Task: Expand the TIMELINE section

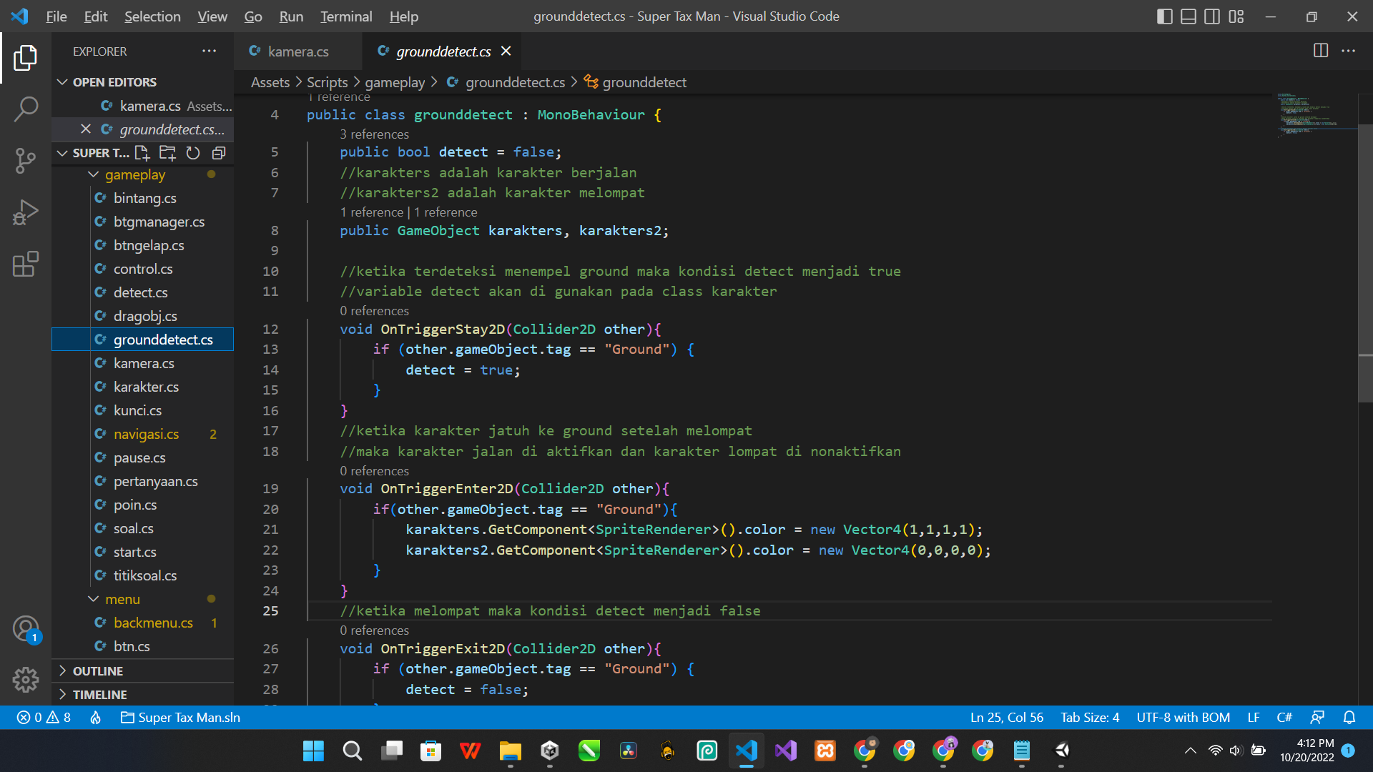Action: pos(99,694)
